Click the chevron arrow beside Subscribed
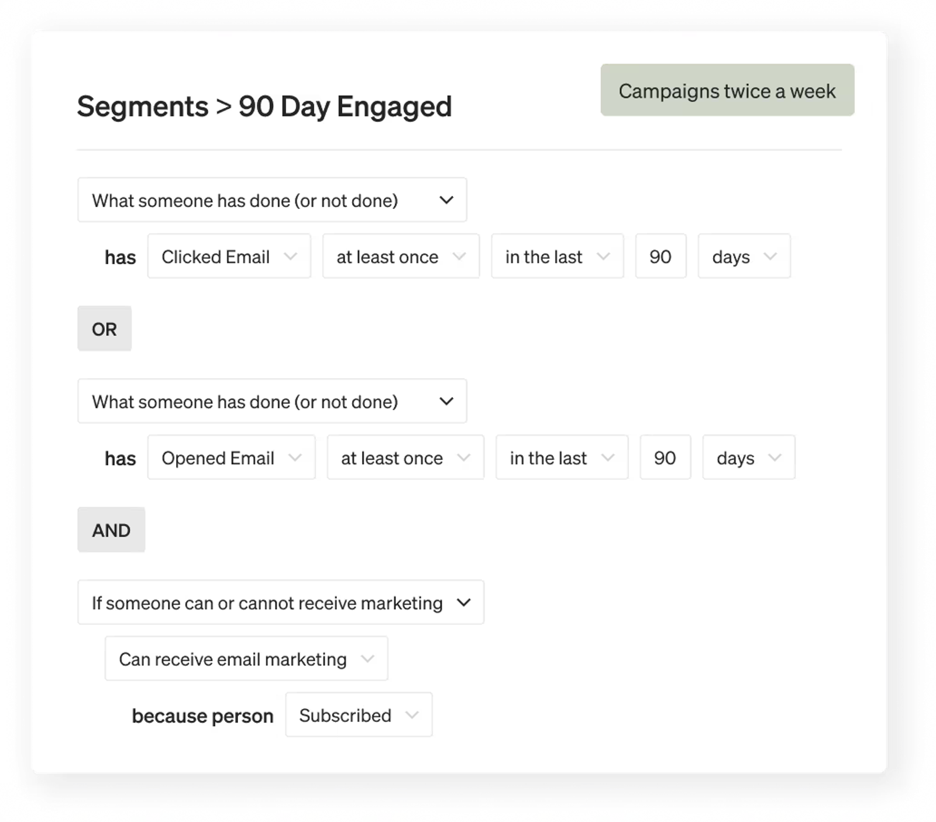The image size is (936, 822). (x=412, y=715)
